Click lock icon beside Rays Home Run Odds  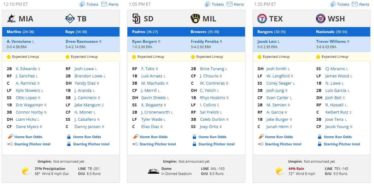click(x=69, y=137)
